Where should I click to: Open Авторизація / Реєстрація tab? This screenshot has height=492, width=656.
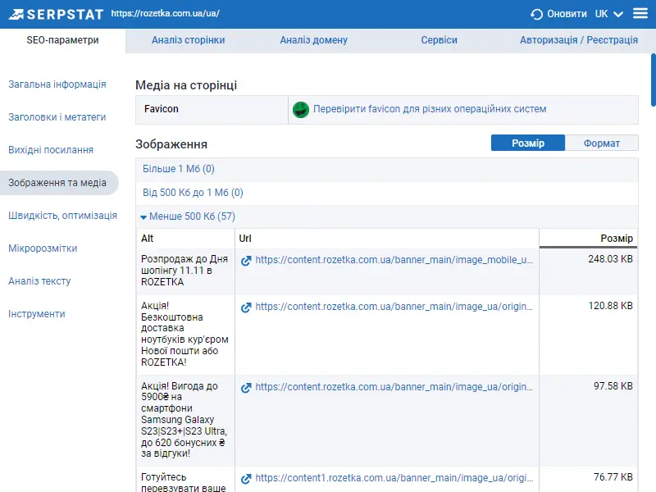(579, 40)
